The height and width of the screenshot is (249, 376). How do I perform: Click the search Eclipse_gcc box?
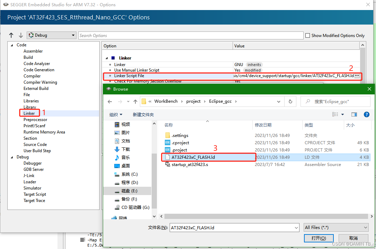335,102
